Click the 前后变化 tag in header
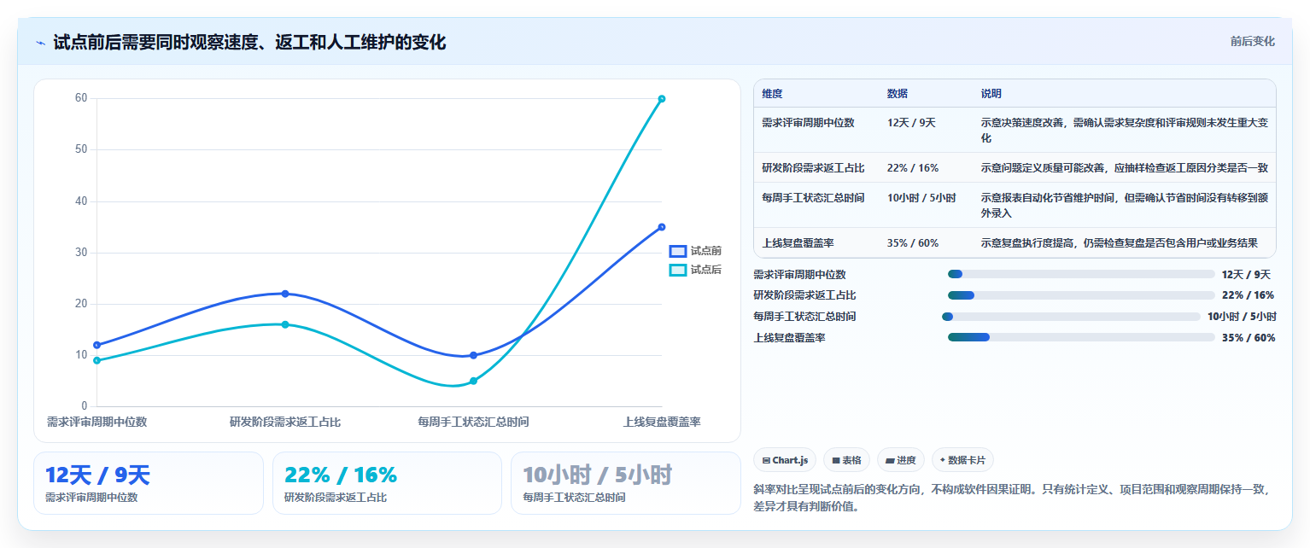This screenshot has height=548, width=1310. point(1252,41)
